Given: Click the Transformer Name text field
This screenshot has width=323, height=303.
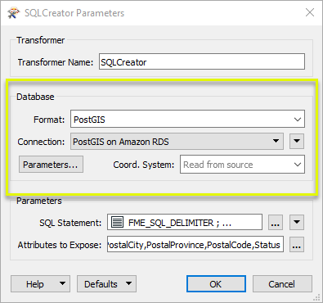Looking at the screenshot, I should pyautogui.click(x=202, y=61).
